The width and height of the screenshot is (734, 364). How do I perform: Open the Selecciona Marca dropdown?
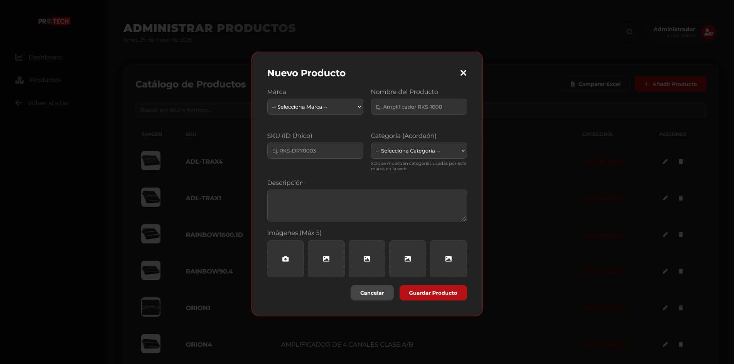coord(315,107)
